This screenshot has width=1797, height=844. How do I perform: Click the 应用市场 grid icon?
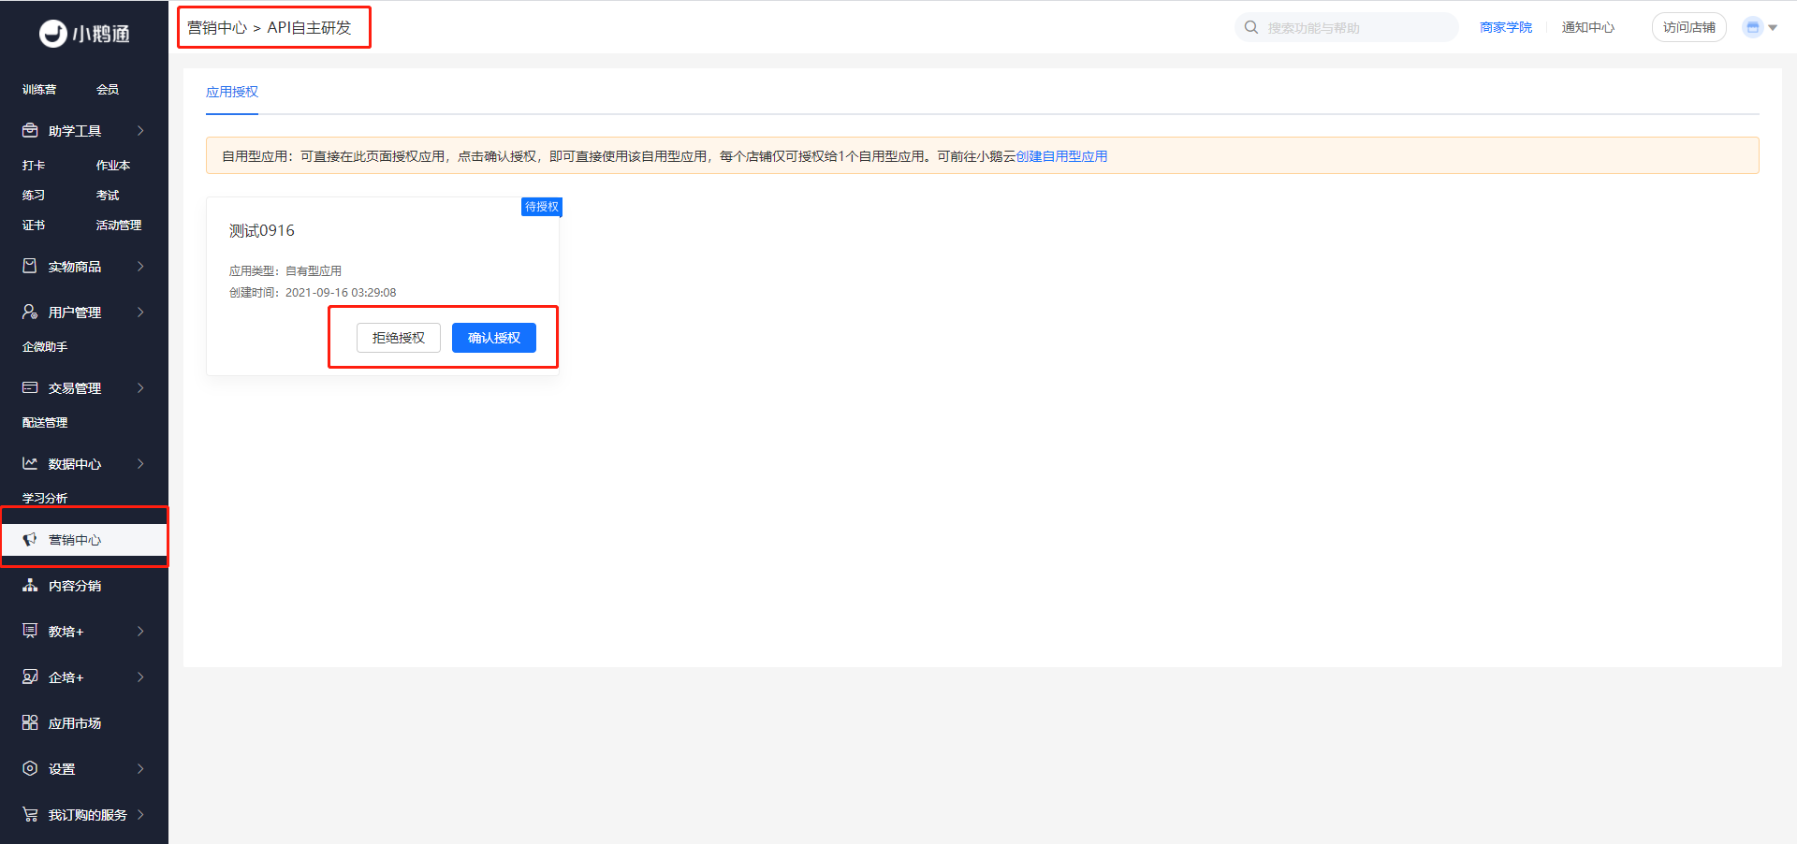30,722
